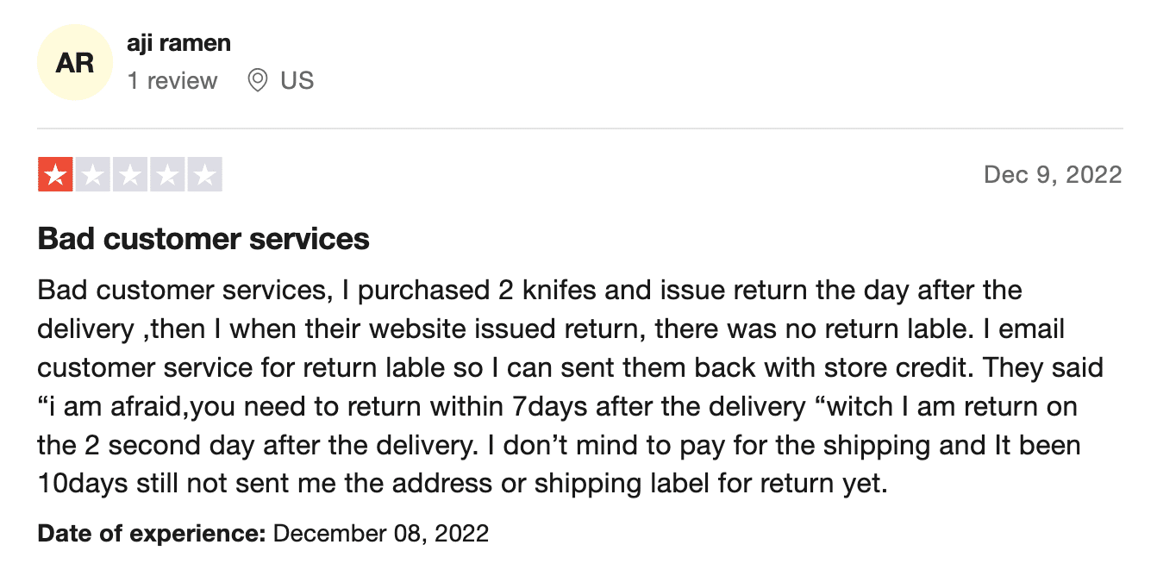This screenshot has width=1157, height=576.
Task: Click the second grey rating star
Action: [93, 175]
